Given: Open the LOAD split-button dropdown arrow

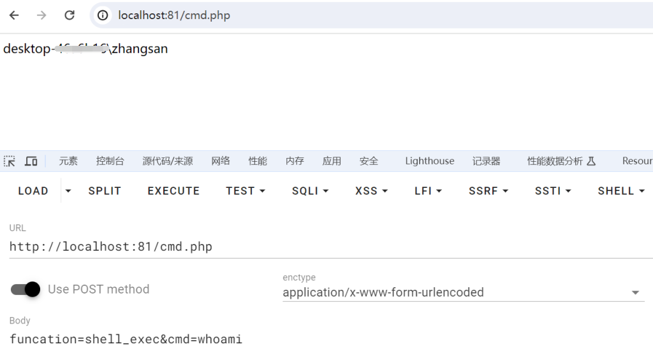Looking at the screenshot, I should point(68,191).
